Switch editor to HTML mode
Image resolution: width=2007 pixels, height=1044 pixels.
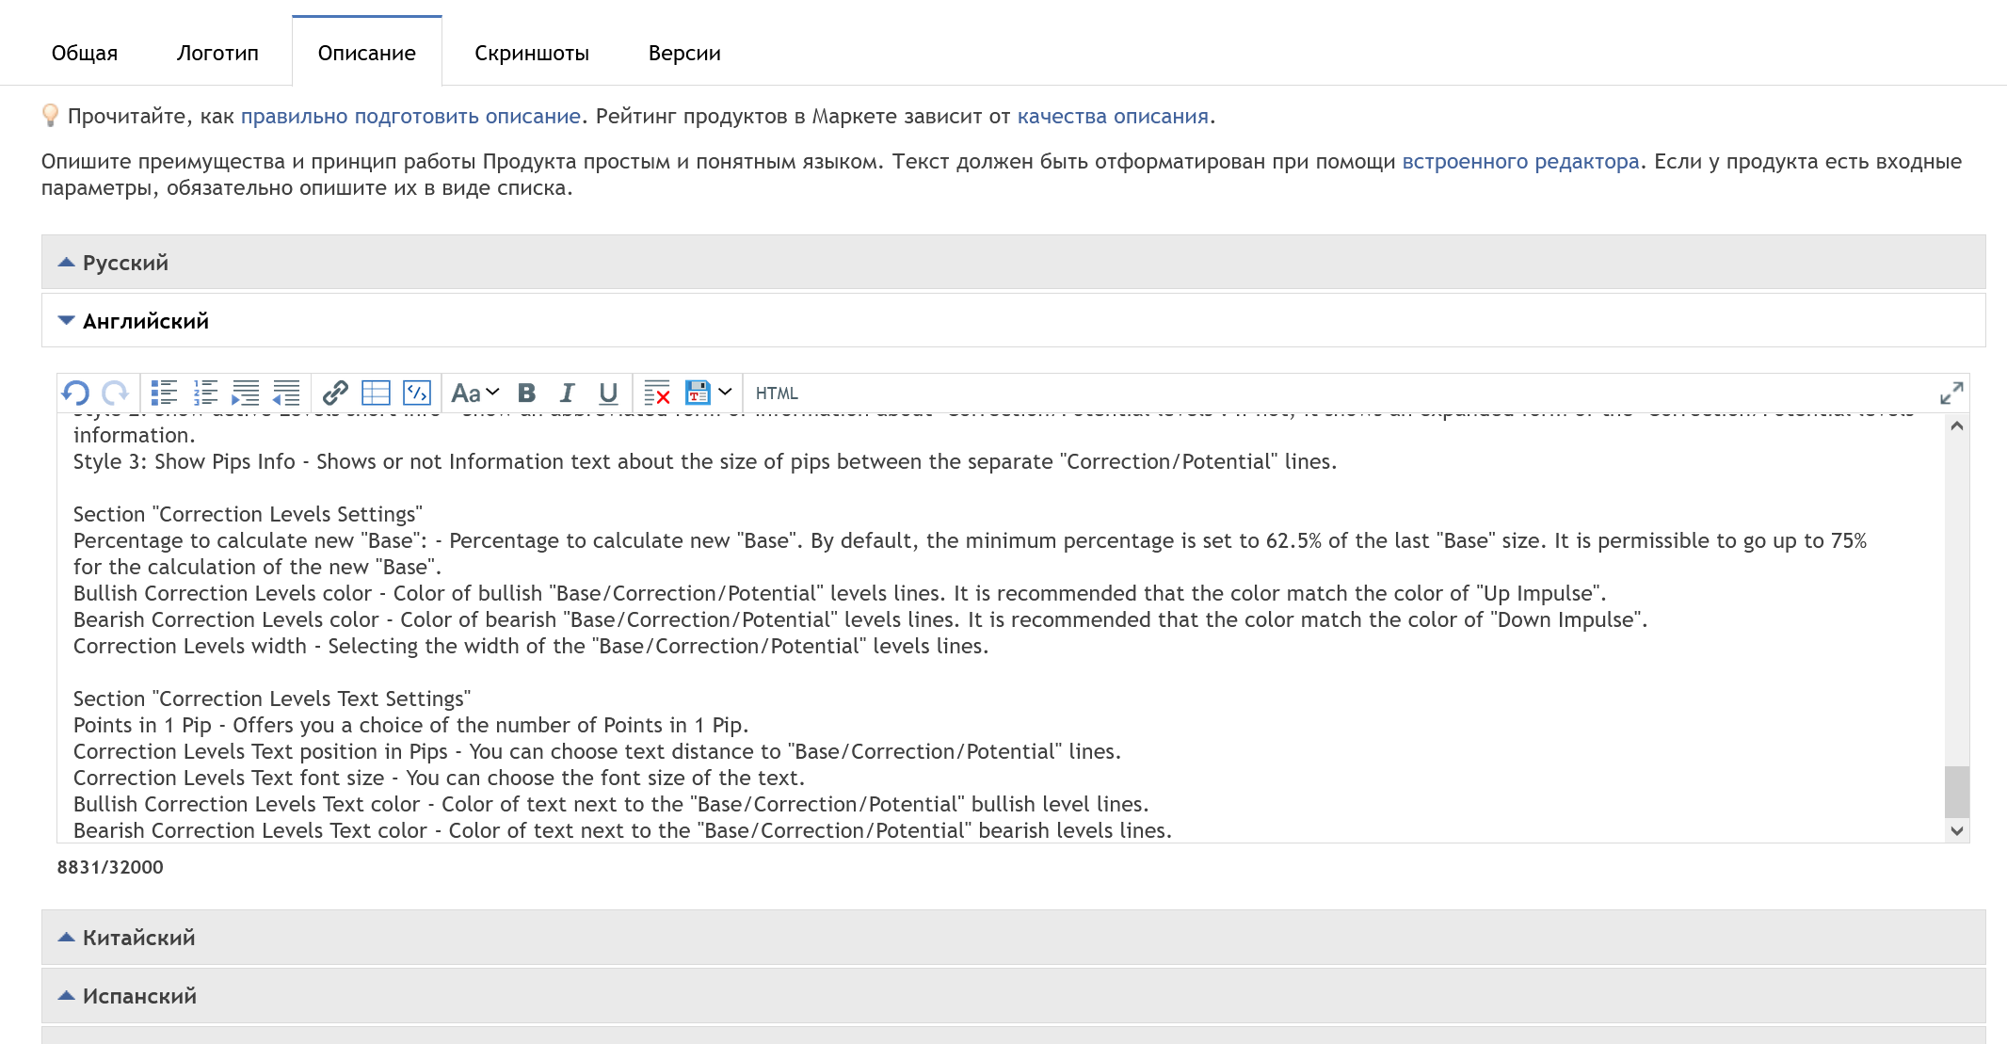777,394
